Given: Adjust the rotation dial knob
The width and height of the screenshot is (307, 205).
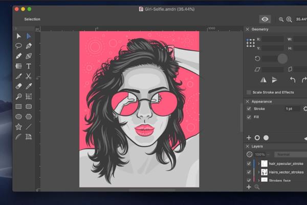Looking at the screenshot, I should (282, 58).
